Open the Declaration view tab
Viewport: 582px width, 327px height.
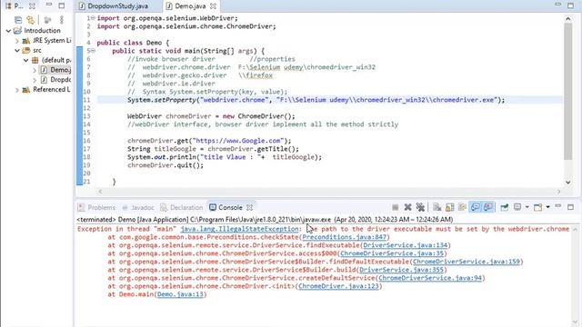pos(182,207)
